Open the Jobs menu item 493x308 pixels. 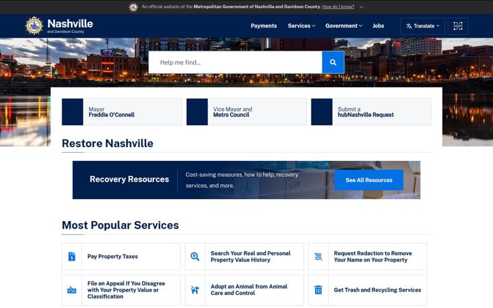pyautogui.click(x=378, y=26)
